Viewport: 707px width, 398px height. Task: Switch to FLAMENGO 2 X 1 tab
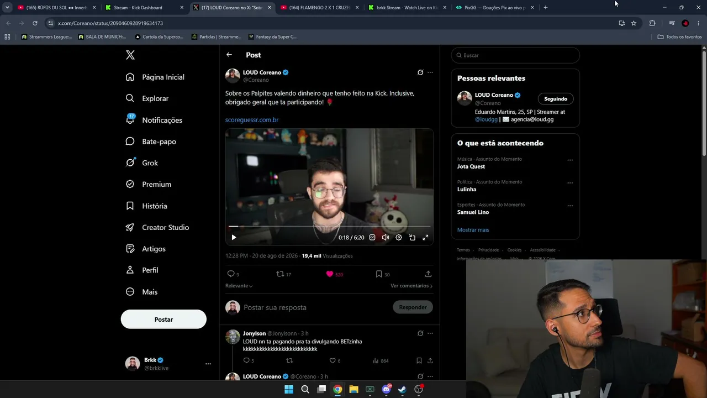pyautogui.click(x=319, y=8)
